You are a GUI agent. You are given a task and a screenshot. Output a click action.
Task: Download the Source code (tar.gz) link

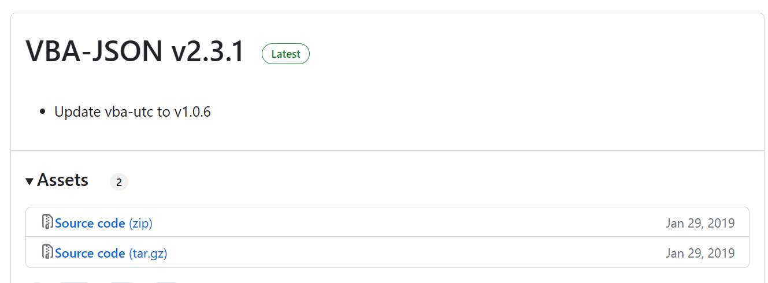pyautogui.click(x=111, y=253)
